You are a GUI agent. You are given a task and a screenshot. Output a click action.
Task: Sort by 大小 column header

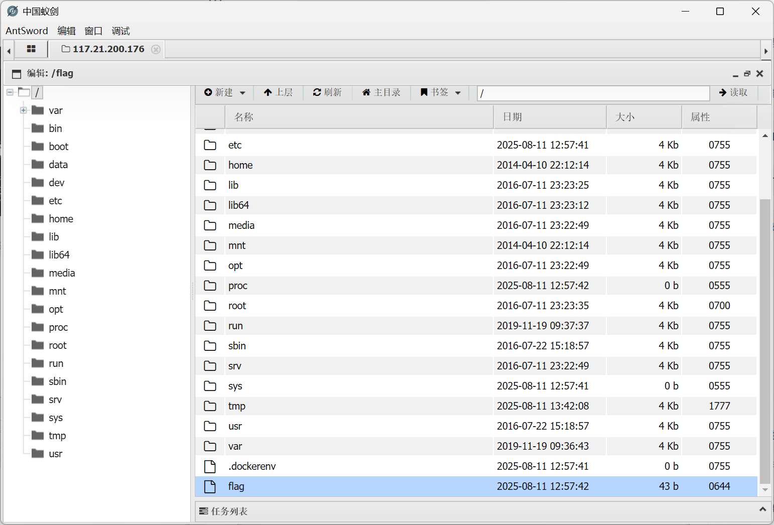click(x=644, y=117)
